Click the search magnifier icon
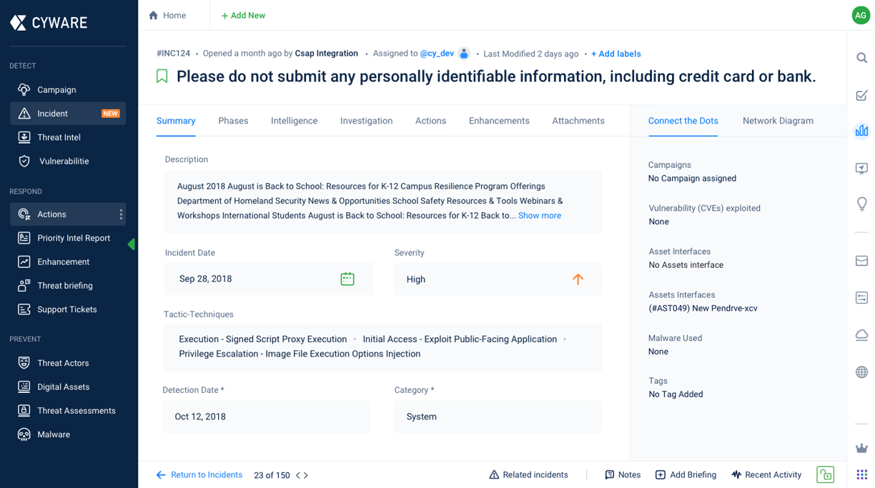This screenshot has width=875, height=488. click(x=861, y=58)
